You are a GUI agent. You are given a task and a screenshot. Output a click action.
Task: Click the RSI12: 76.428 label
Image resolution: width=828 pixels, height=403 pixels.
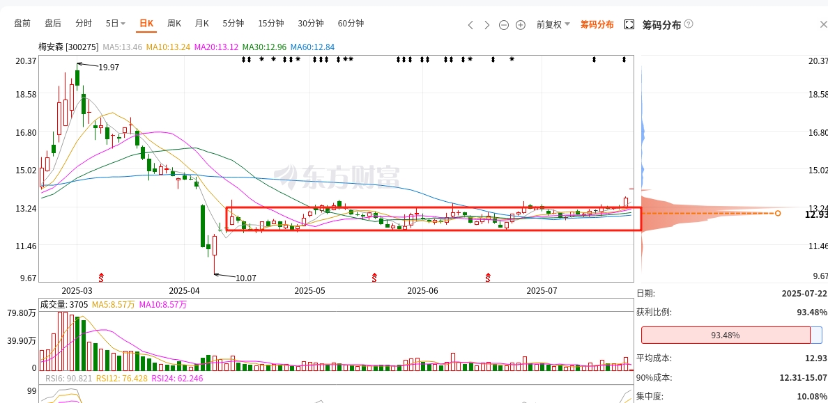coord(122,378)
